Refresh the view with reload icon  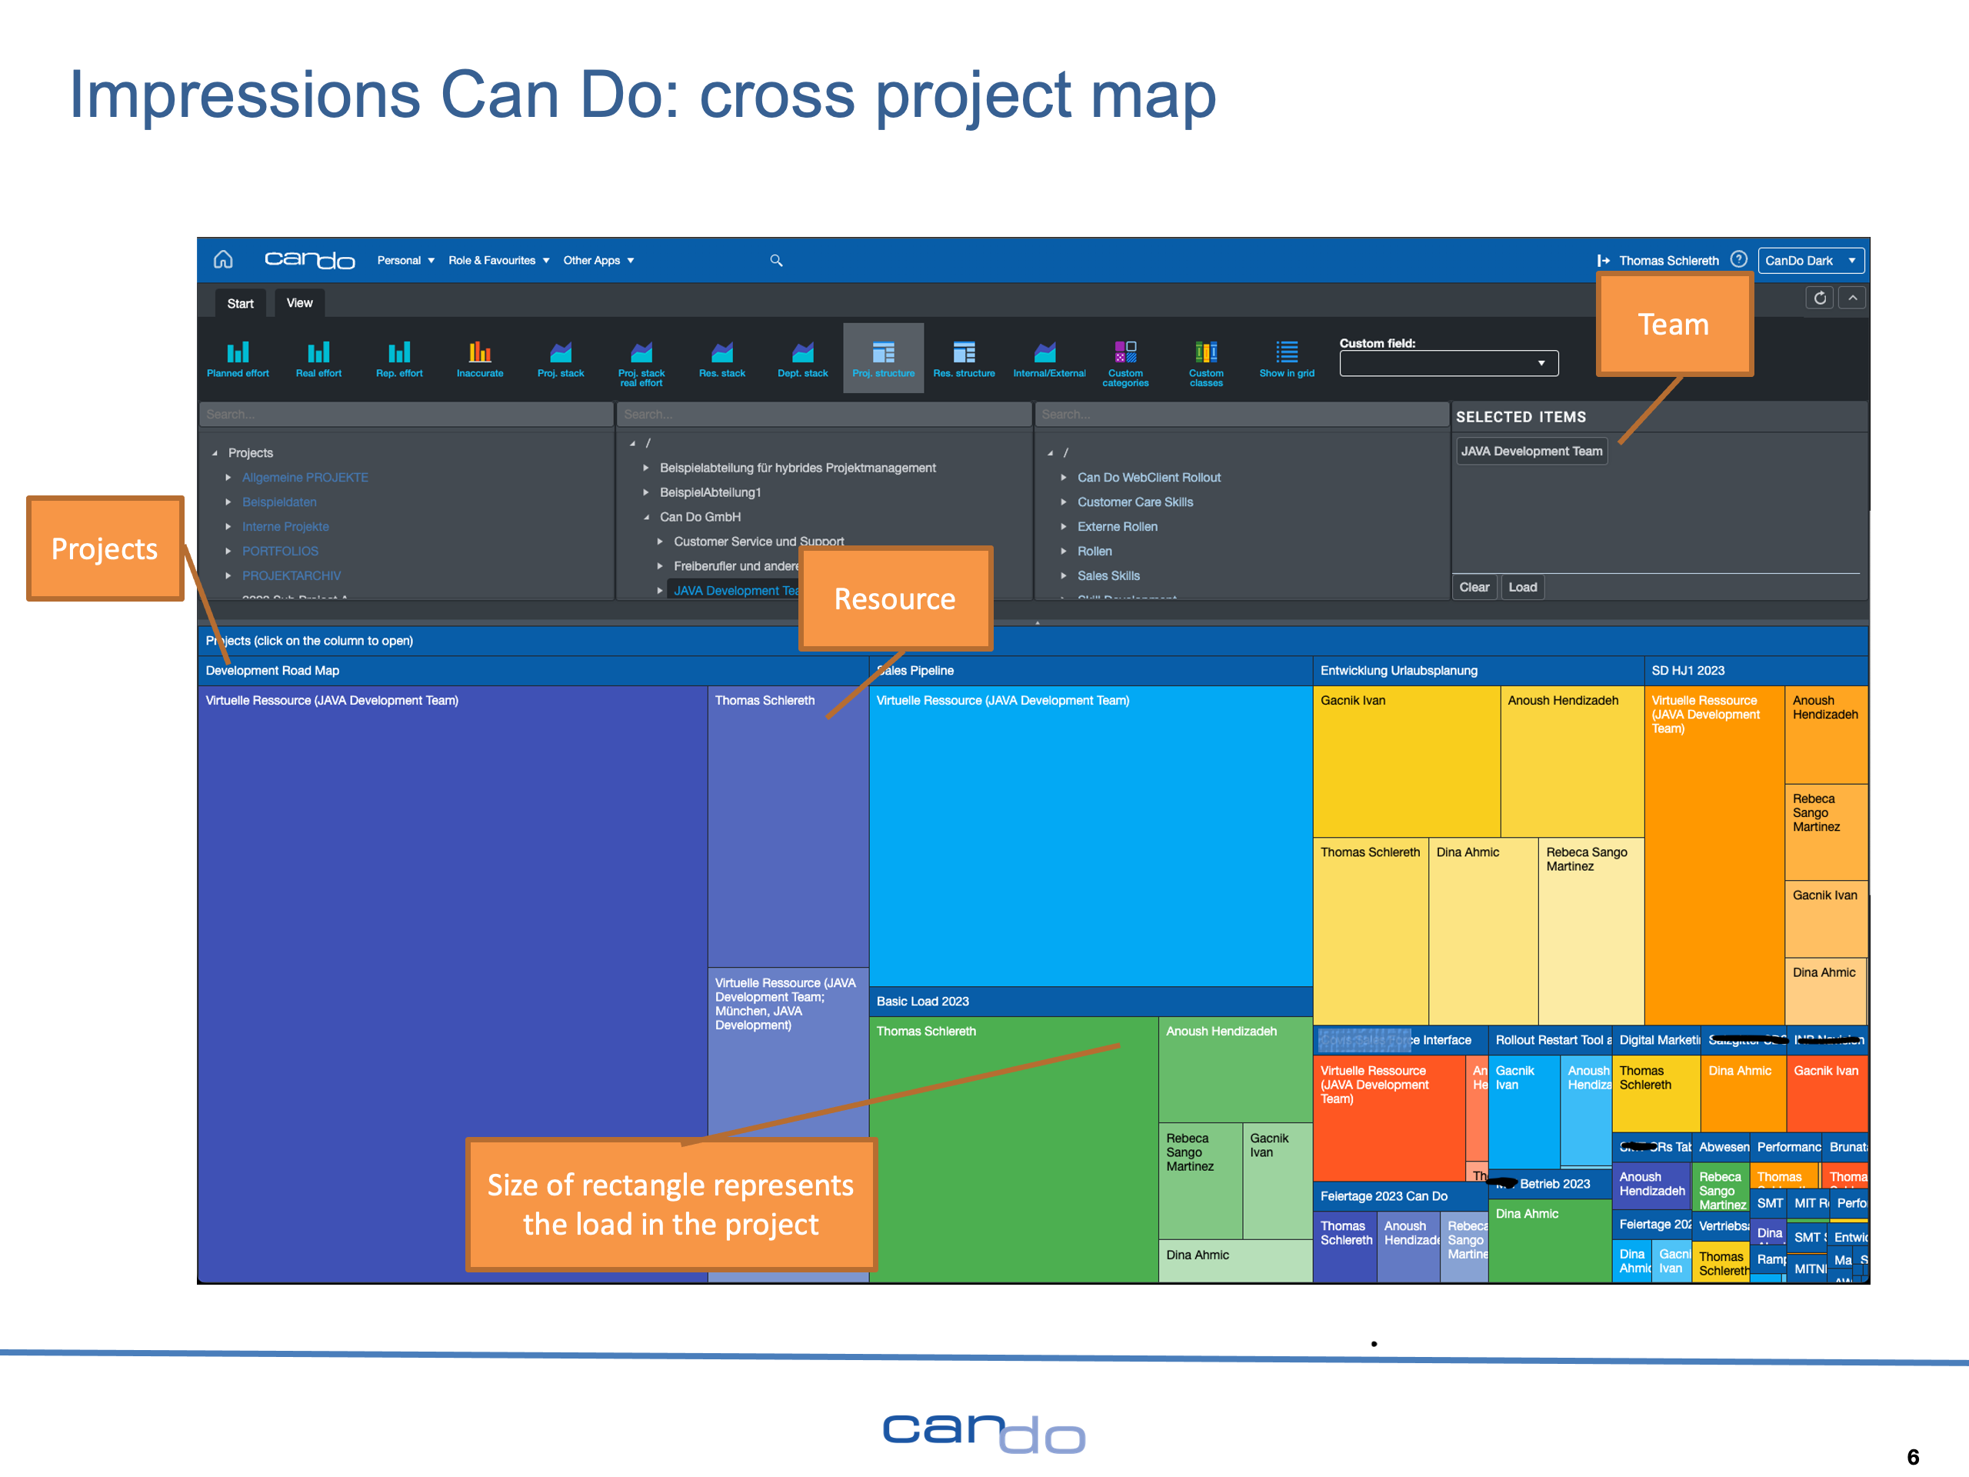[1820, 298]
